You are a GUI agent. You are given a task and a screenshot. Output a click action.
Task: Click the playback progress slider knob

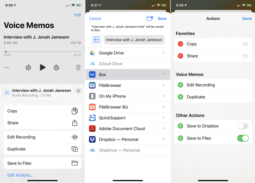(6, 52)
